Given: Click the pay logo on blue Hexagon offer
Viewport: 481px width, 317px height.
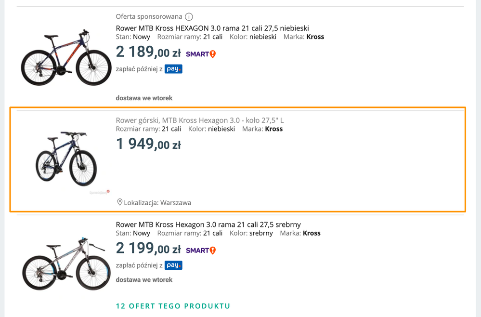Looking at the screenshot, I should 173,69.
